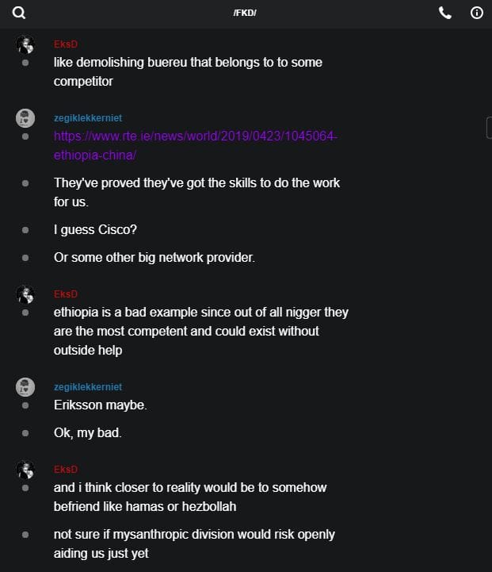The width and height of the screenshot is (492, 572).
Task: Click the /FKD/ channel title
Action: [245, 13]
